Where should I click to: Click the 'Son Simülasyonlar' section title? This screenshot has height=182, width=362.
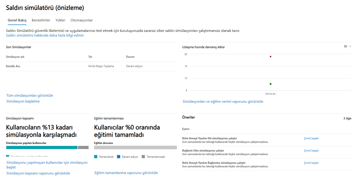[19, 47]
